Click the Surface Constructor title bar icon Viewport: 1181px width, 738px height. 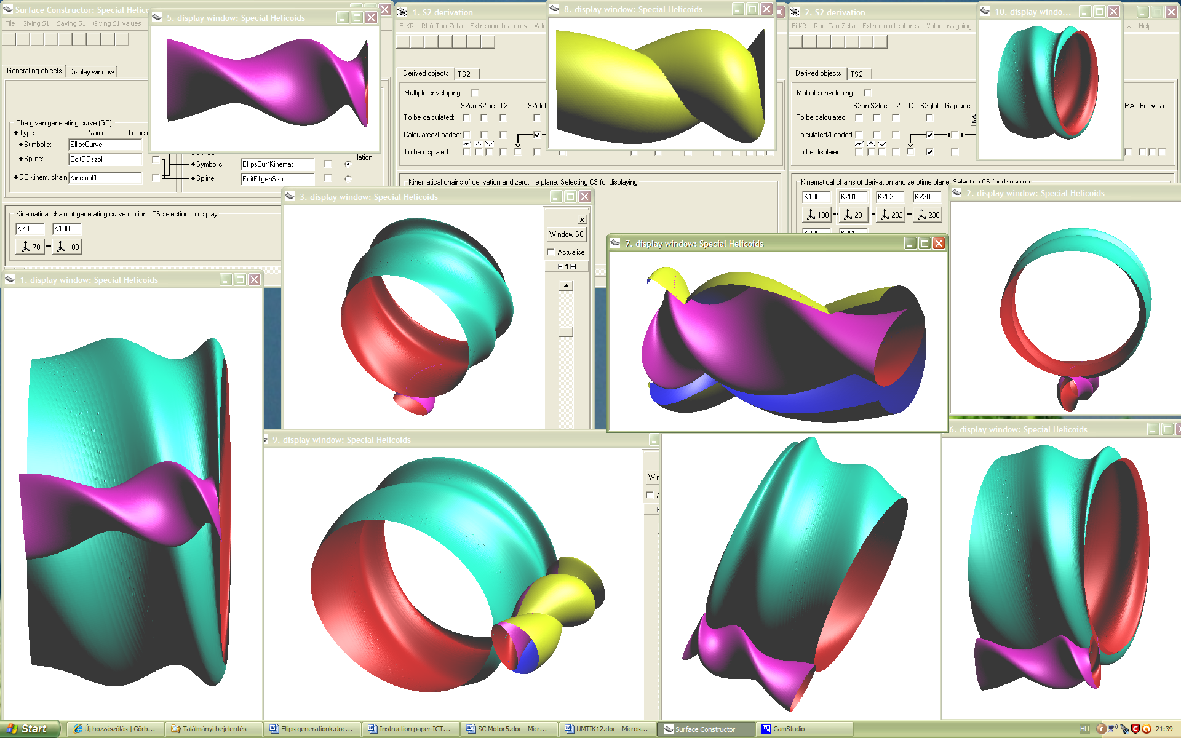click(7, 9)
